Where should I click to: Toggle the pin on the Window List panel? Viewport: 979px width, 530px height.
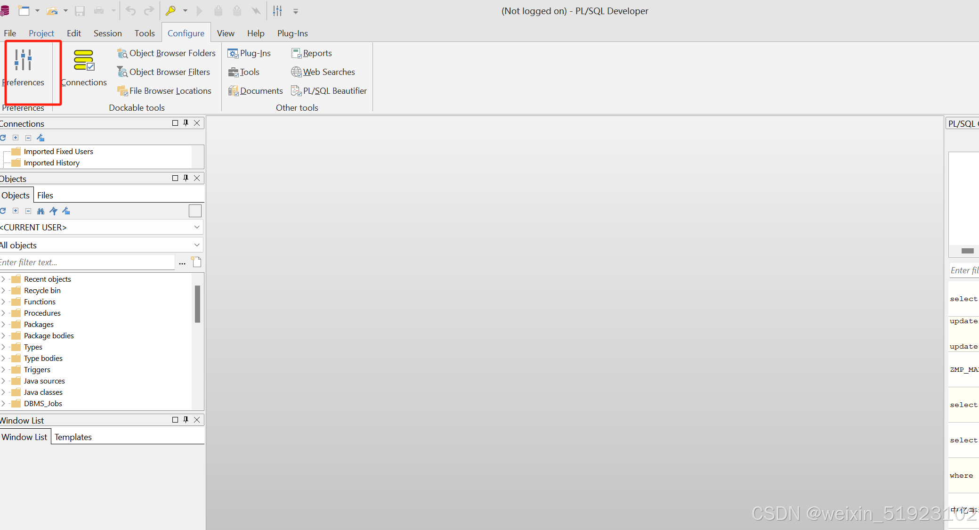pyautogui.click(x=186, y=419)
